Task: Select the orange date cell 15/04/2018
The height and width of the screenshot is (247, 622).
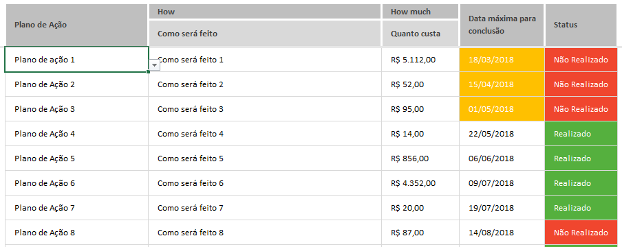Action: click(x=502, y=84)
